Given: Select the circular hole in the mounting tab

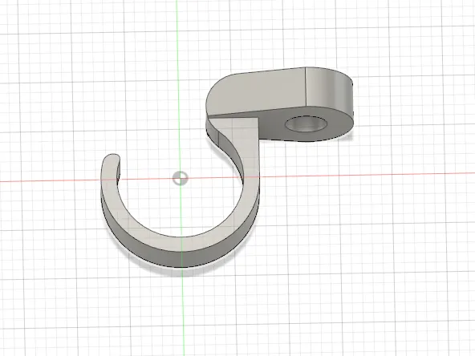Looking at the screenshot, I should click(307, 123).
